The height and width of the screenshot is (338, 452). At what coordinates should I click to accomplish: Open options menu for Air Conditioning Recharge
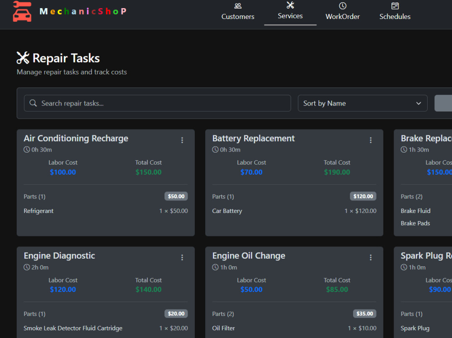pos(182,140)
